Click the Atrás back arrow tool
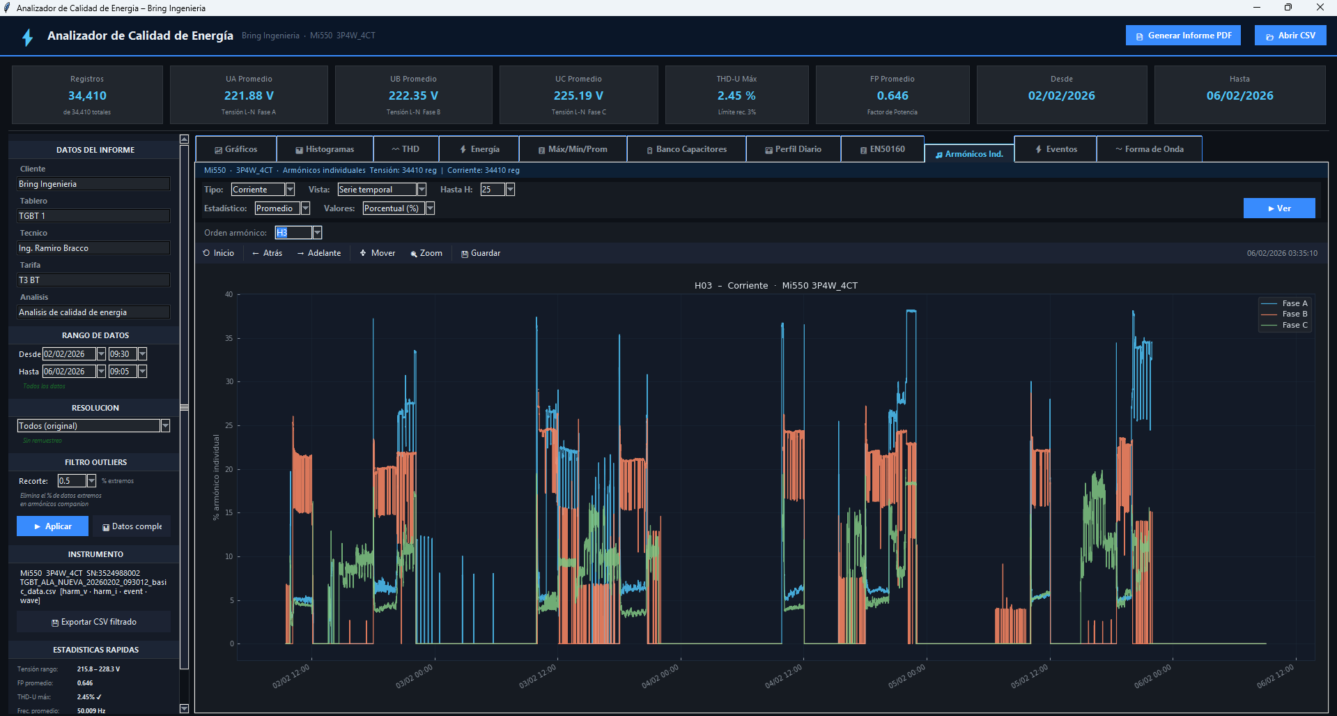This screenshot has height=716, width=1337. (x=267, y=253)
